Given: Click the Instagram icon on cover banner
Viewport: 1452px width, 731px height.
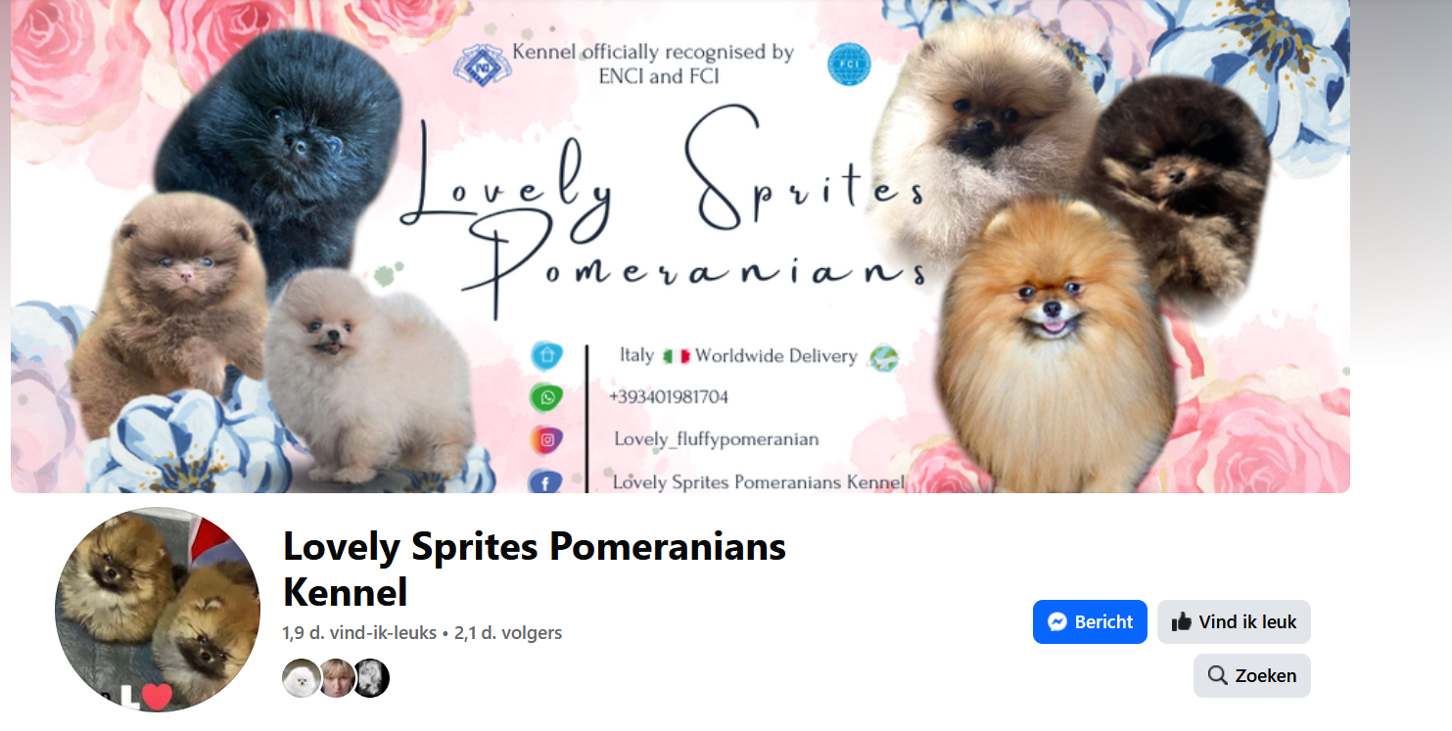Looking at the screenshot, I should click(x=547, y=440).
